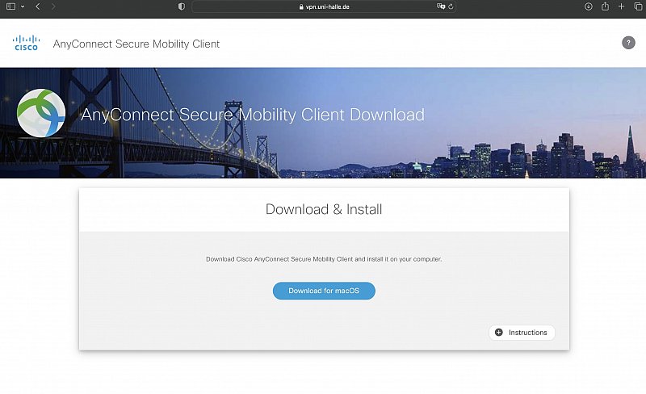646x394 pixels.
Task: Open the sidebar options dropdown chevron
Action: coord(23,6)
